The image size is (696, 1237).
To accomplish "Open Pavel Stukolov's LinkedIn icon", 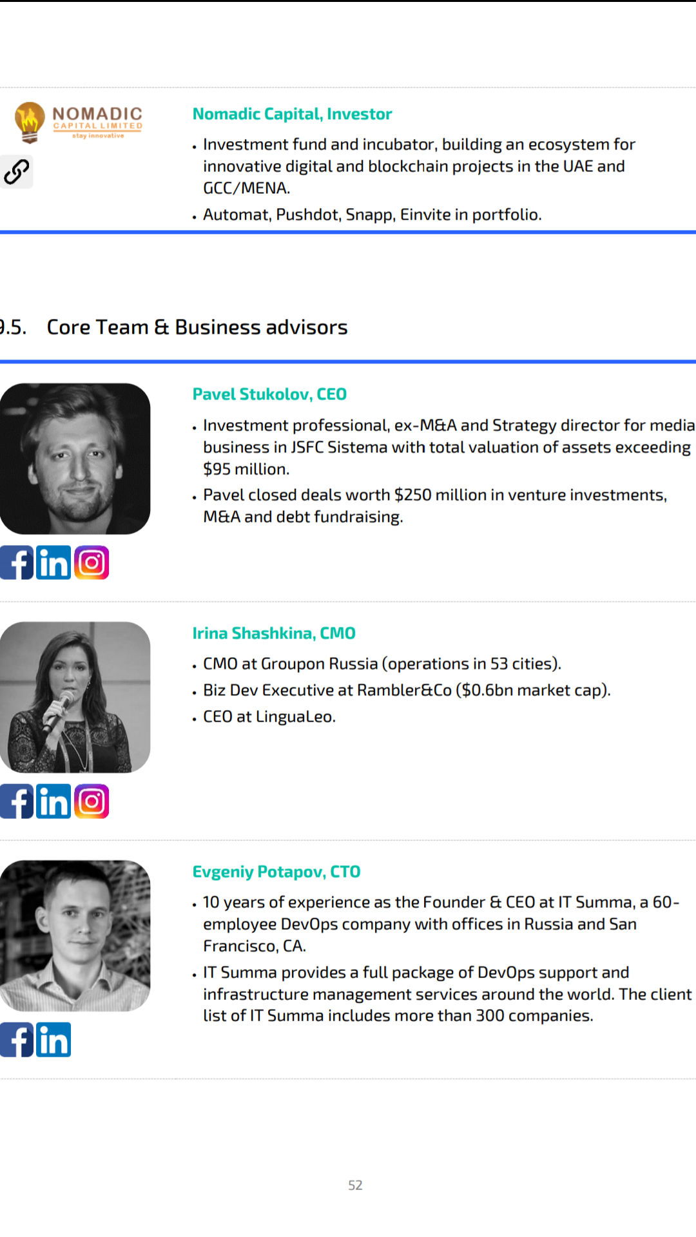I will [x=53, y=562].
